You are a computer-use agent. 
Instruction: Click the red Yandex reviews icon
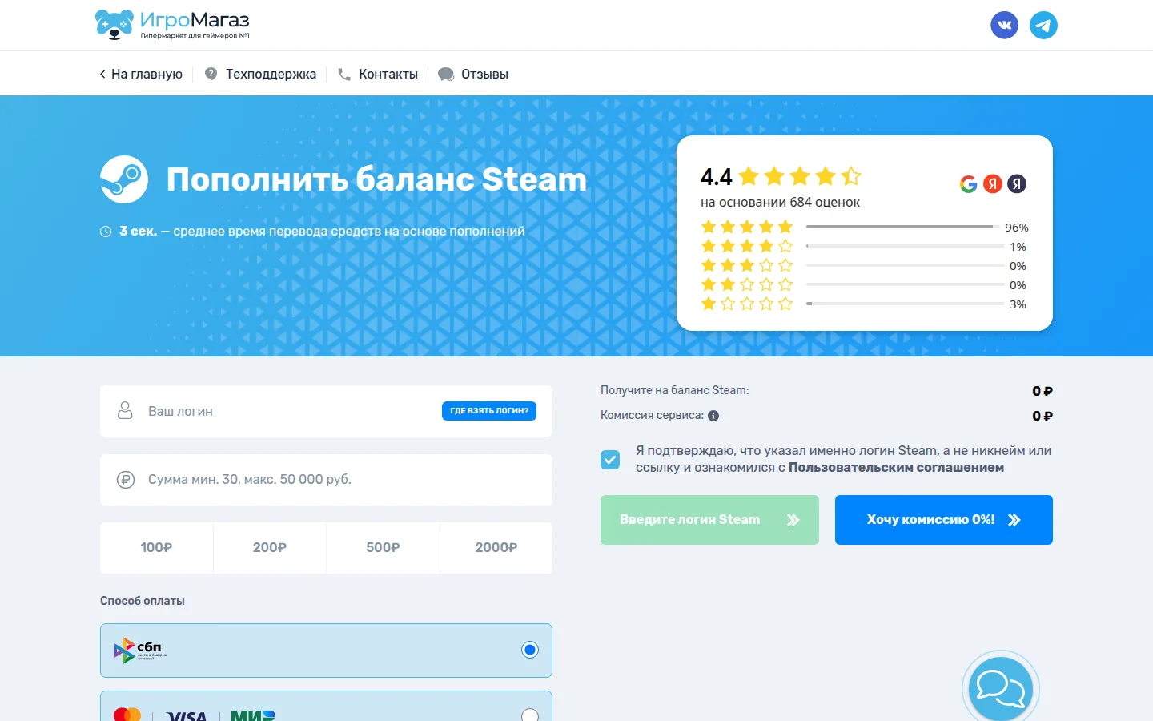pyautogui.click(x=993, y=184)
